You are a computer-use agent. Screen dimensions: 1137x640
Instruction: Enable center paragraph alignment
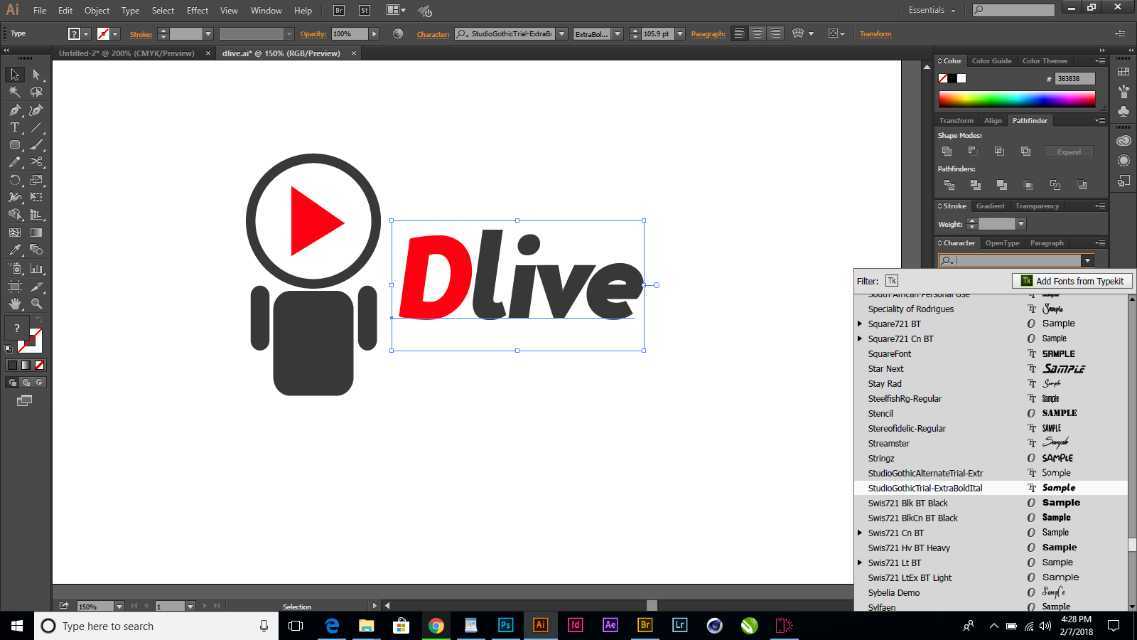click(x=757, y=33)
